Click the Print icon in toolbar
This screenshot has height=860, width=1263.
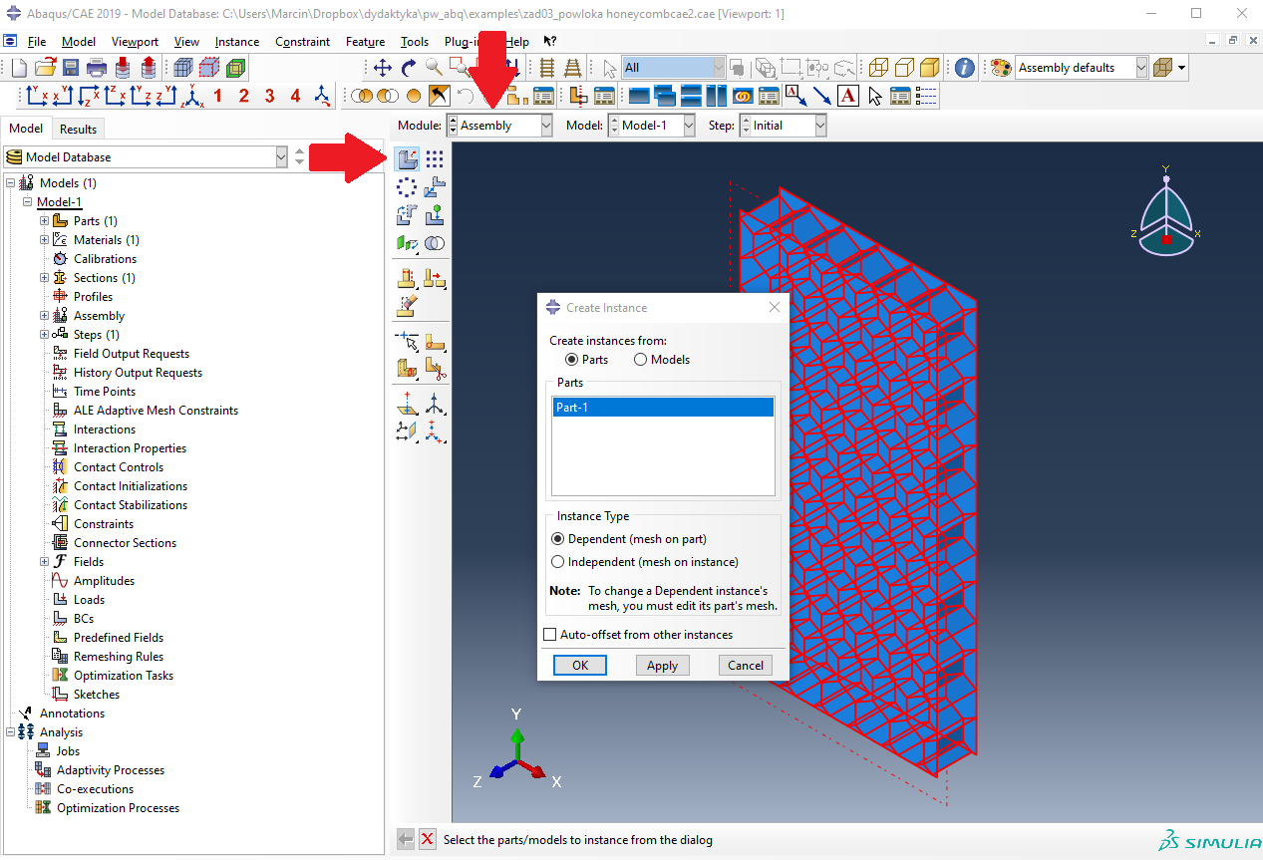pos(96,68)
